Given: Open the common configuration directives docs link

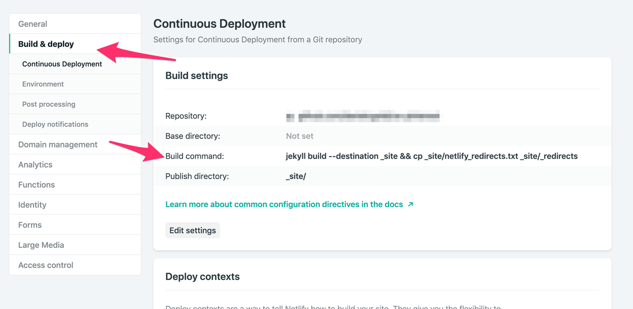Looking at the screenshot, I should (284, 204).
